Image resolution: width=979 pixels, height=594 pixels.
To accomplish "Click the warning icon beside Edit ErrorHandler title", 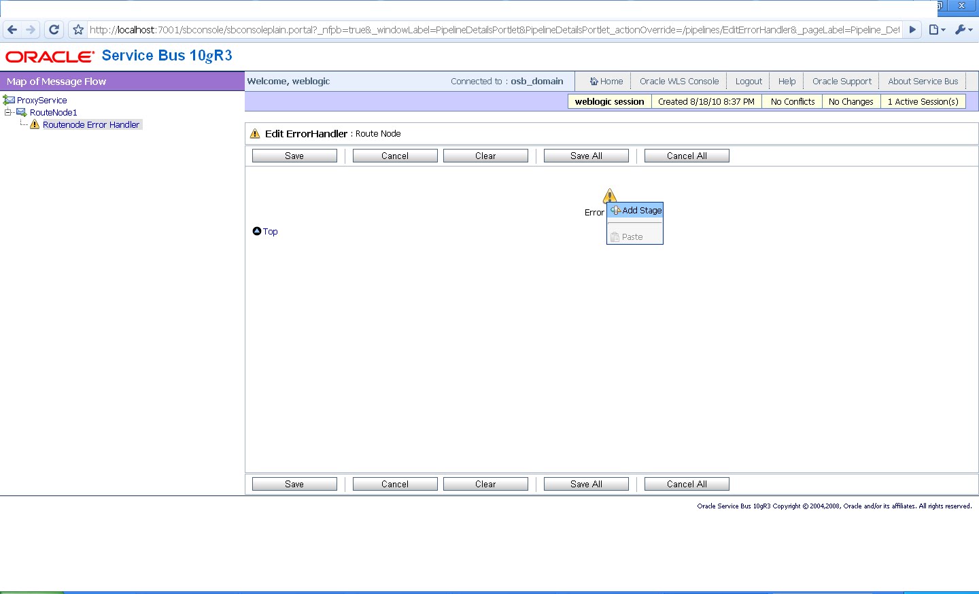I will click(x=255, y=133).
